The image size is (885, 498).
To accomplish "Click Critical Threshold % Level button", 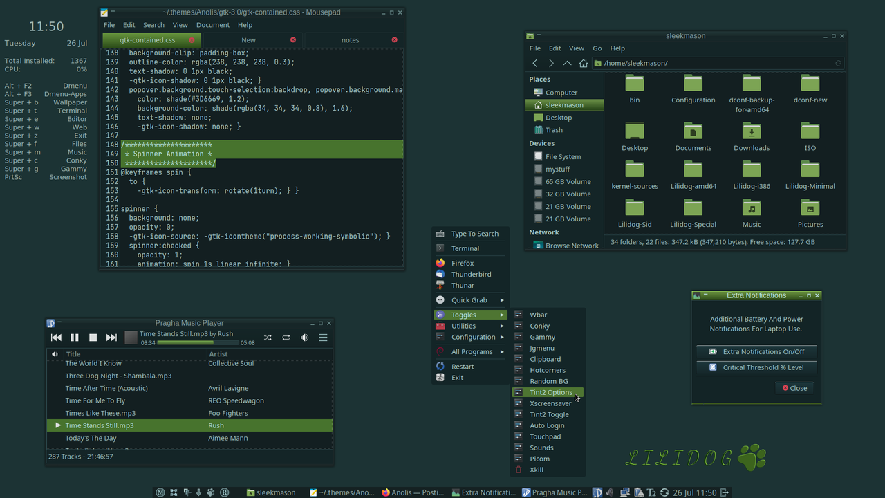I will coord(756,367).
